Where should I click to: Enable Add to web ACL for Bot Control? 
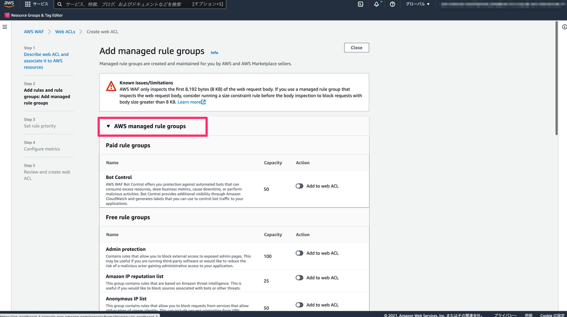coord(299,186)
